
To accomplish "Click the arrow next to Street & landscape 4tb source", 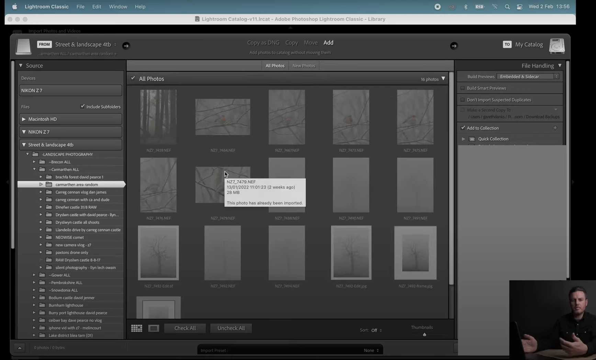I will [x=126, y=46].
